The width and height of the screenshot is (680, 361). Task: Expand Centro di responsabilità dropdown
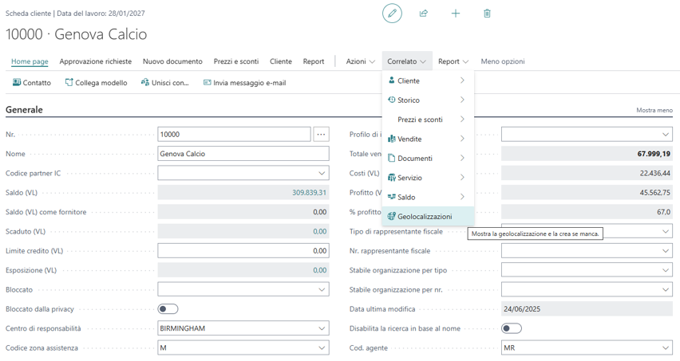click(322, 328)
